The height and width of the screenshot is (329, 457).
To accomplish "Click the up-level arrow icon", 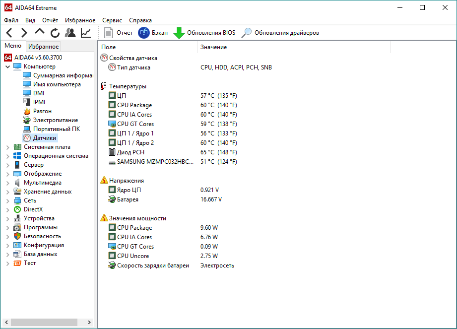I will [39, 32].
